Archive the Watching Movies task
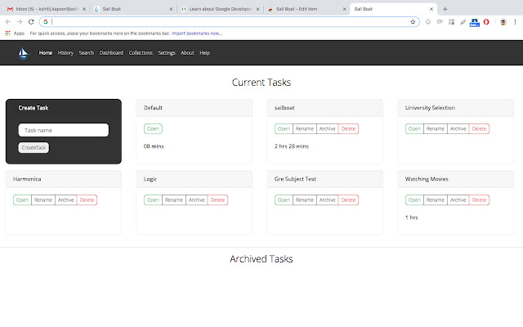 [x=458, y=199]
